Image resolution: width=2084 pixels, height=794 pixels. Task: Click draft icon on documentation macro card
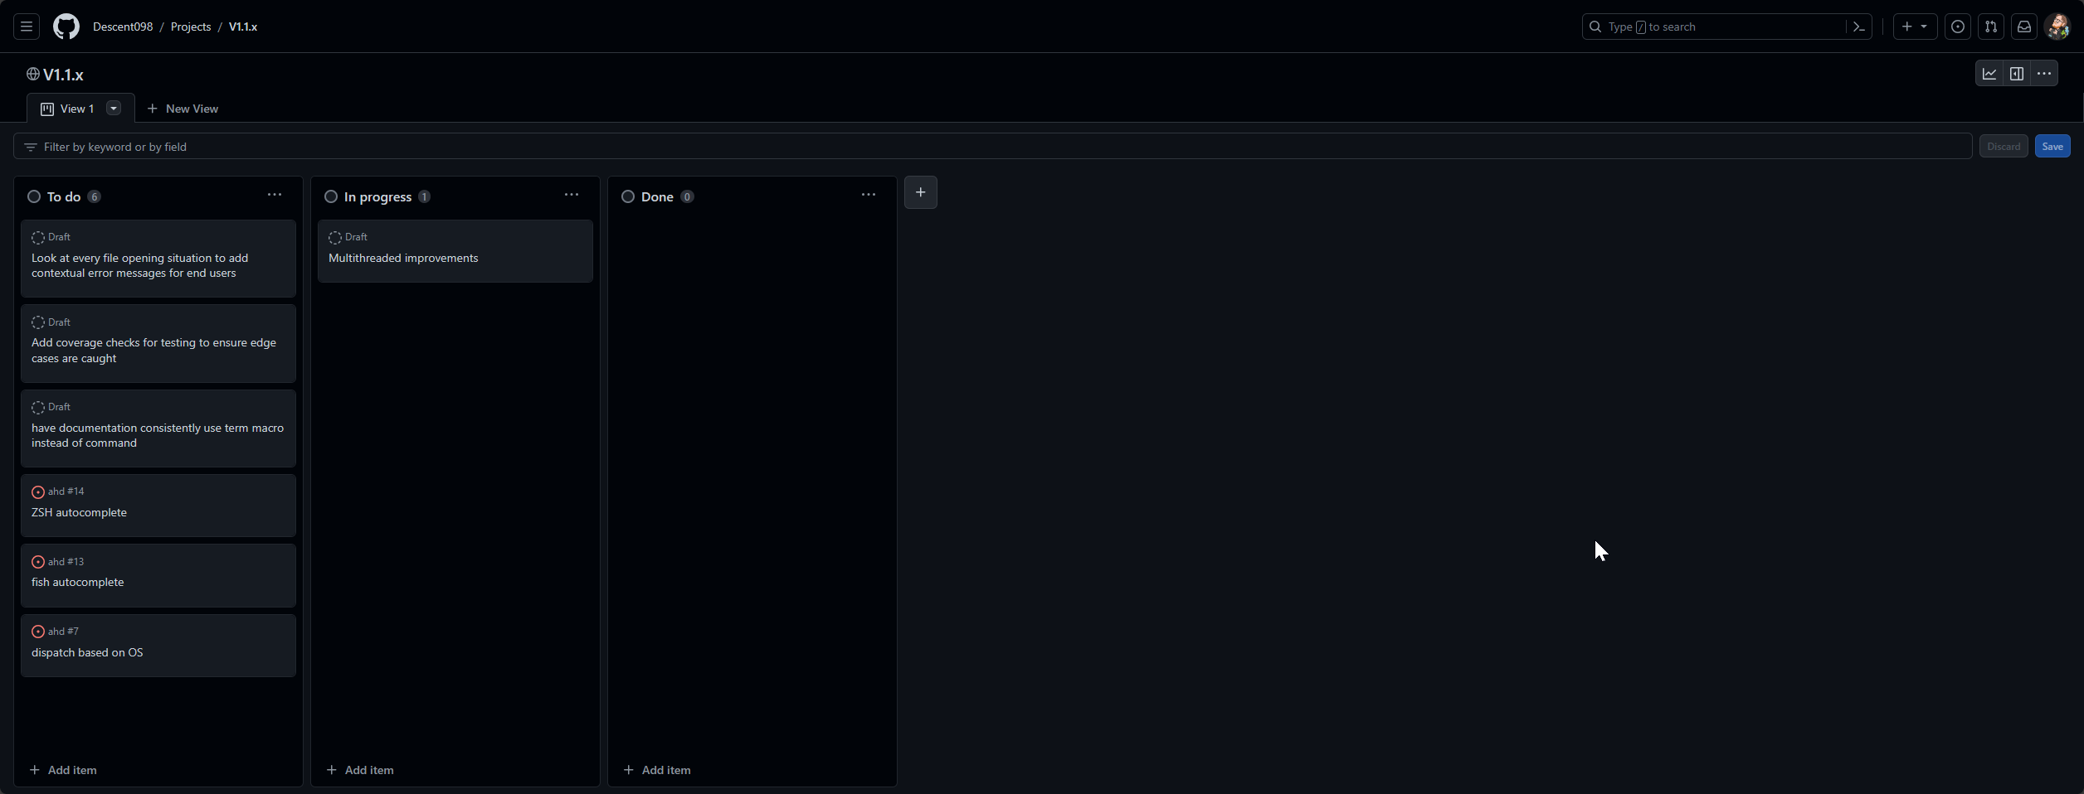(x=38, y=408)
